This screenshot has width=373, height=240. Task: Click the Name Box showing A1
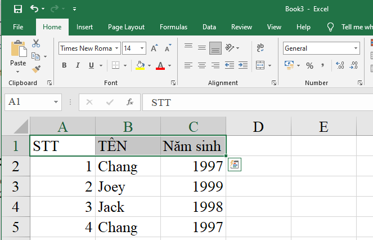pos(33,102)
